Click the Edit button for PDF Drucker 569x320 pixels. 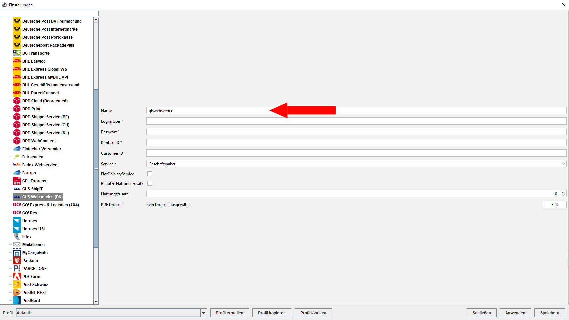(554, 204)
